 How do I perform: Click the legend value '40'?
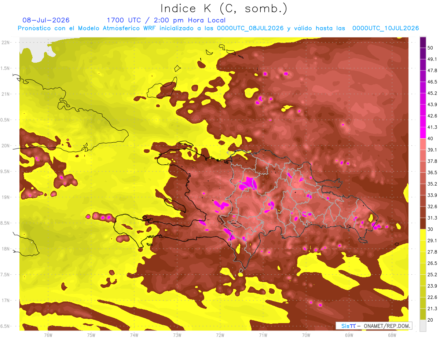point(430,139)
